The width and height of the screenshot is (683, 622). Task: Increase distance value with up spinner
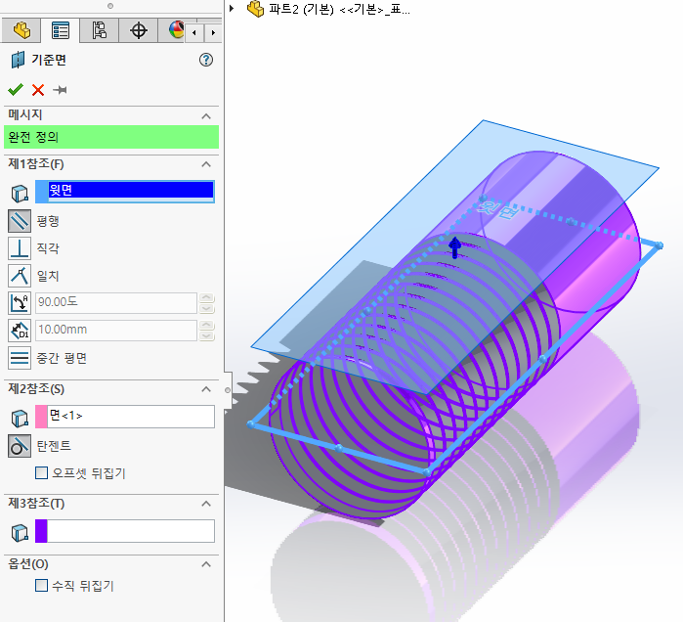pos(206,325)
